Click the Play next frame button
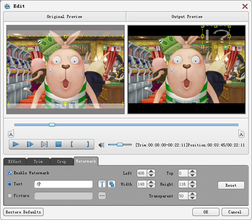 30,144
